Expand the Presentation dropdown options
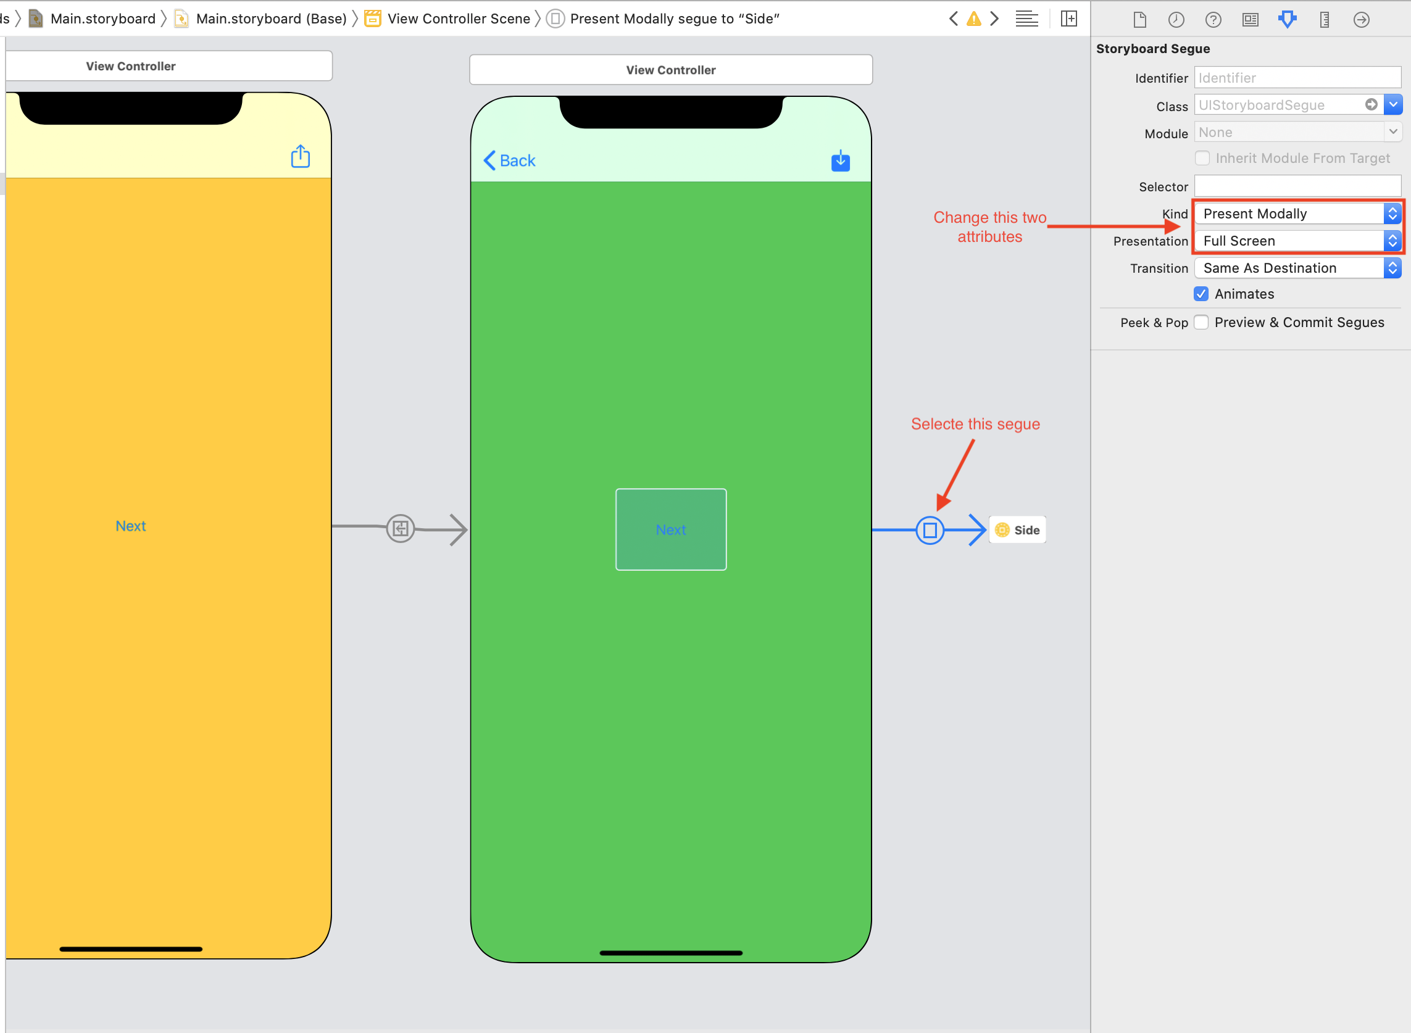 pyautogui.click(x=1392, y=240)
